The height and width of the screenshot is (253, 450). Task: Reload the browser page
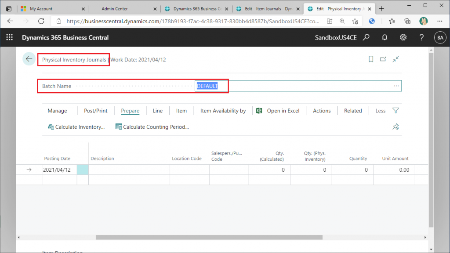[41, 21]
